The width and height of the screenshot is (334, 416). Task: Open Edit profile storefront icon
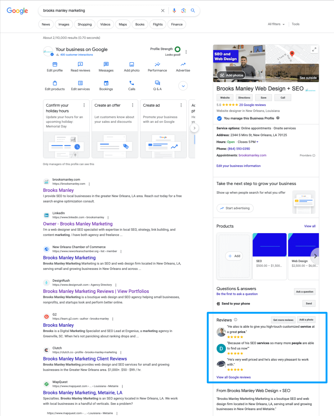pyautogui.click(x=55, y=64)
